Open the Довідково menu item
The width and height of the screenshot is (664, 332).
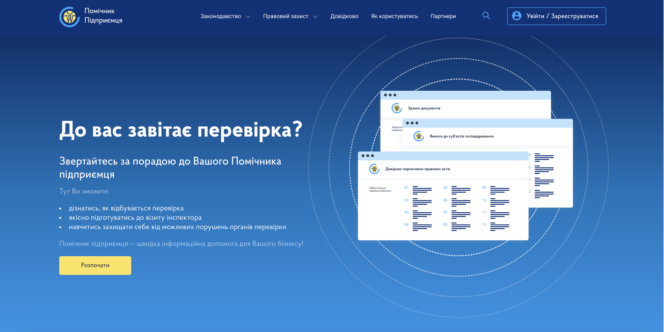(x=344, y=15)
